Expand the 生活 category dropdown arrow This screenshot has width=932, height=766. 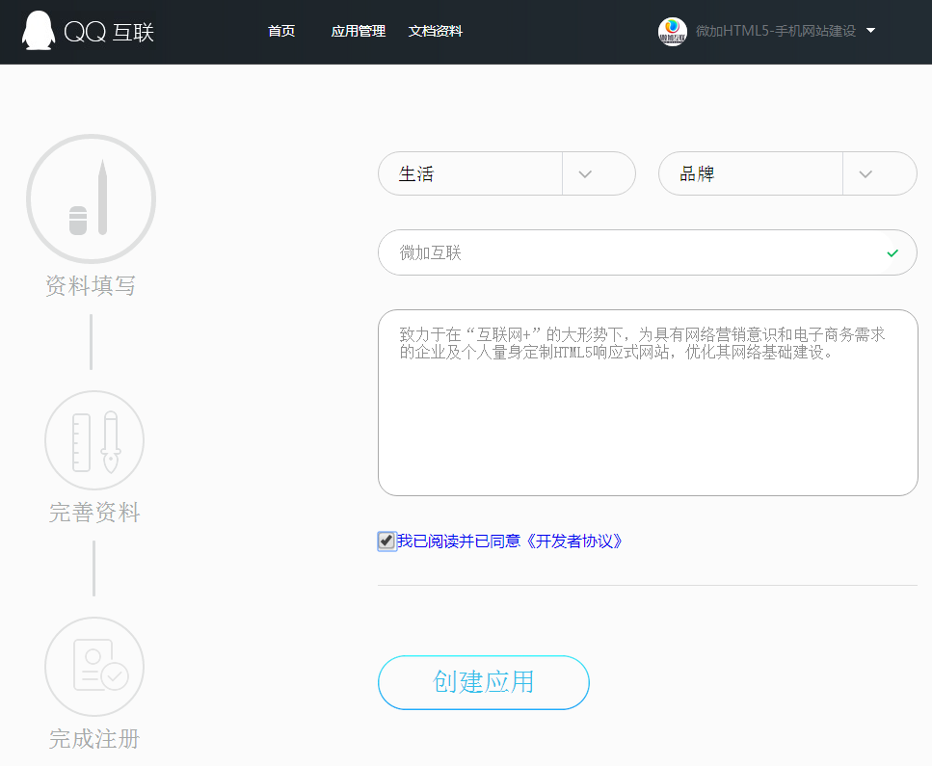[x=585, y=174]
